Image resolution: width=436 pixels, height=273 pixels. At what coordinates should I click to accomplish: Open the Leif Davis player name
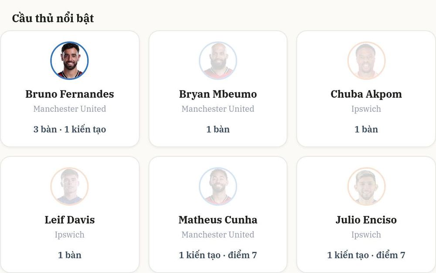coord(69,220)
